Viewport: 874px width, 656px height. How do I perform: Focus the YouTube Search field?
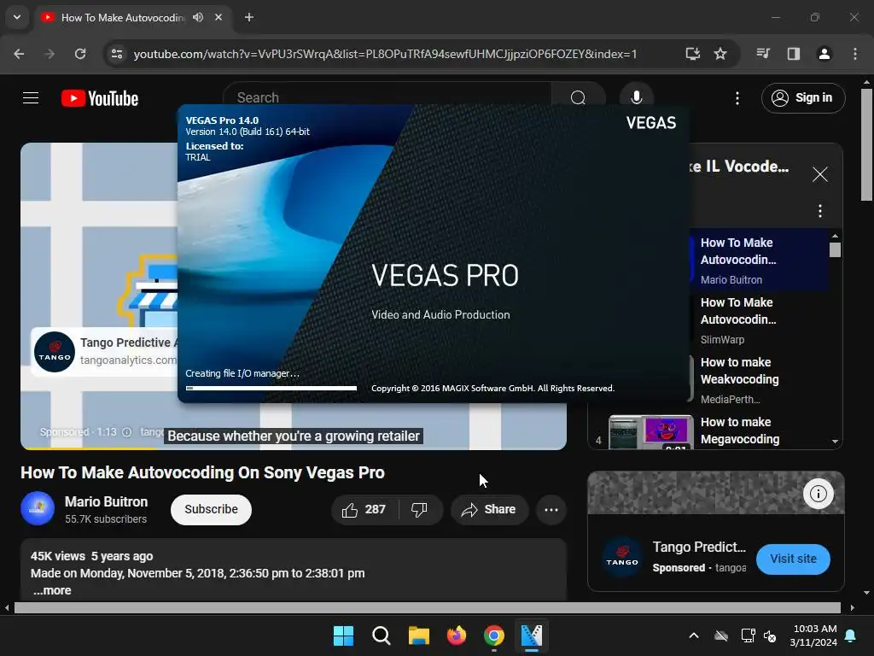pos(387,97)
